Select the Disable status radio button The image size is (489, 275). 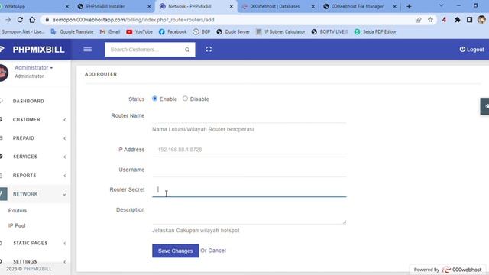(x=185, y=99)
